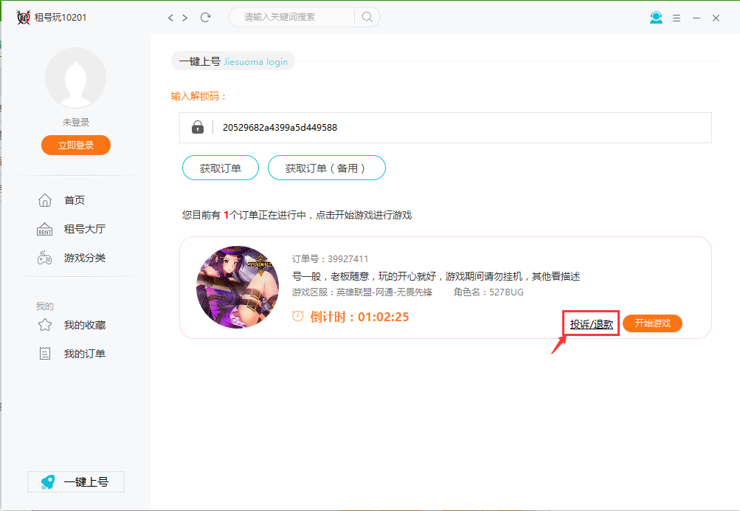Click the home house icon
The image size is (740, 511).
point(45,200)
